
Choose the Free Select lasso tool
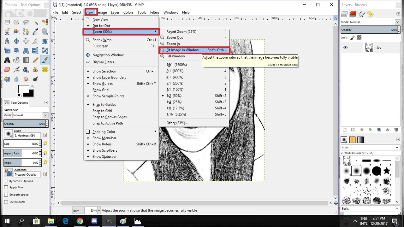click(x=26, y=22)
